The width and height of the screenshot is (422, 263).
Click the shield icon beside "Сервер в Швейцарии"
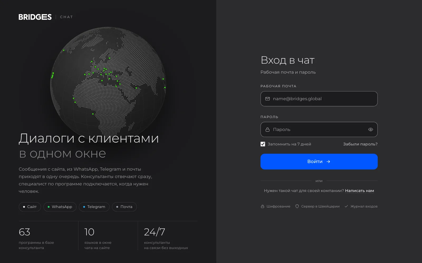pos(297,206)
